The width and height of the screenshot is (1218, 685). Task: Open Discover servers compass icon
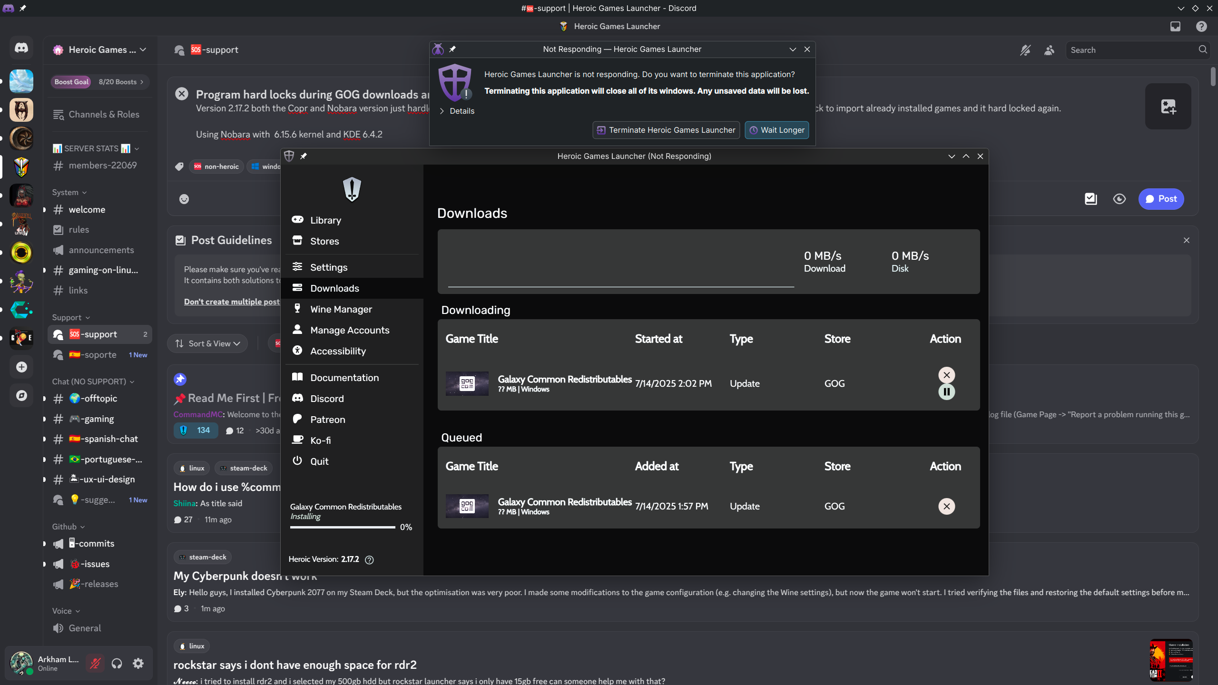click(21, 395)
